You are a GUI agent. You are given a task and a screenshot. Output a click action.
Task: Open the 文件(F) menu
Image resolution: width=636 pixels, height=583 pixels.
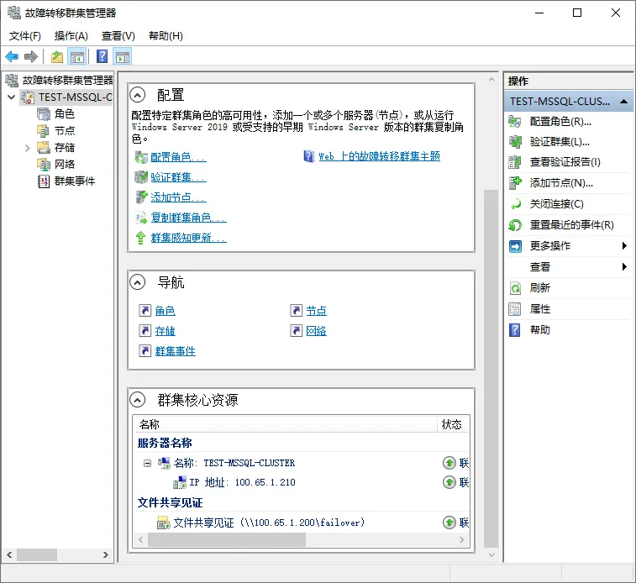tap(25, 36)
